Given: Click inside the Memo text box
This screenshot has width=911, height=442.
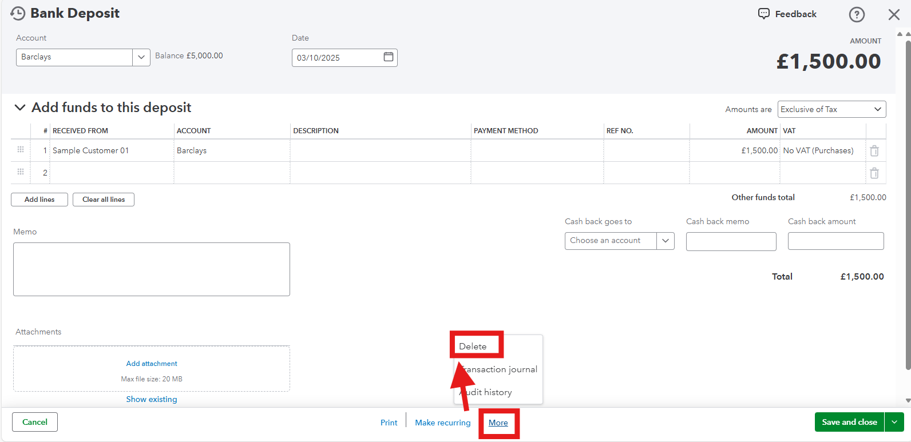Looking at the screenshot, I should pos(151,269).
